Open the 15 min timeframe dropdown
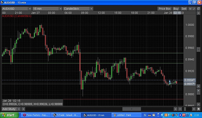The image size is (202, 118). tap(47, 9)
